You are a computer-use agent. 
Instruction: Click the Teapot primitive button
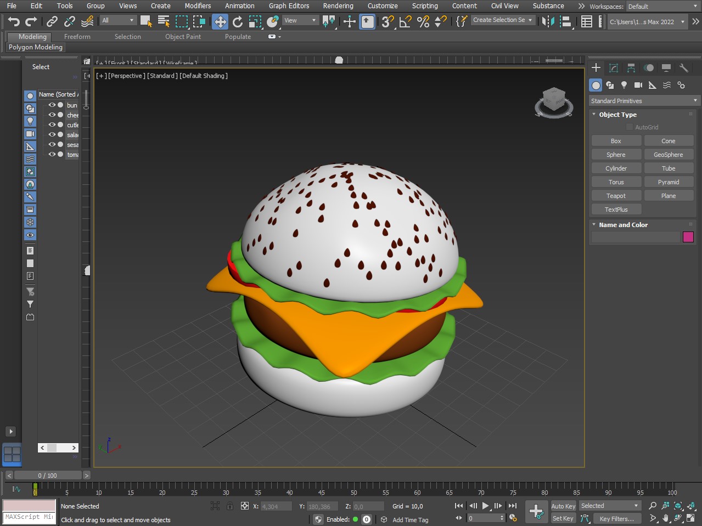tap(616, 196)
